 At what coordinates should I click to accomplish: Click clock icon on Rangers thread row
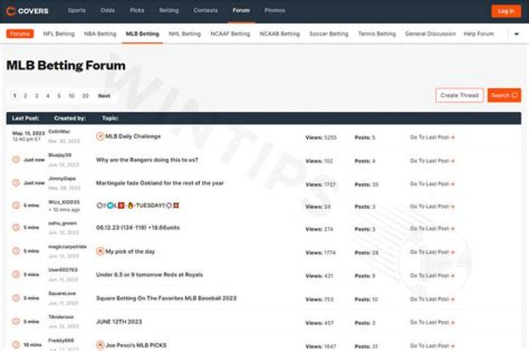coord(16,160)
